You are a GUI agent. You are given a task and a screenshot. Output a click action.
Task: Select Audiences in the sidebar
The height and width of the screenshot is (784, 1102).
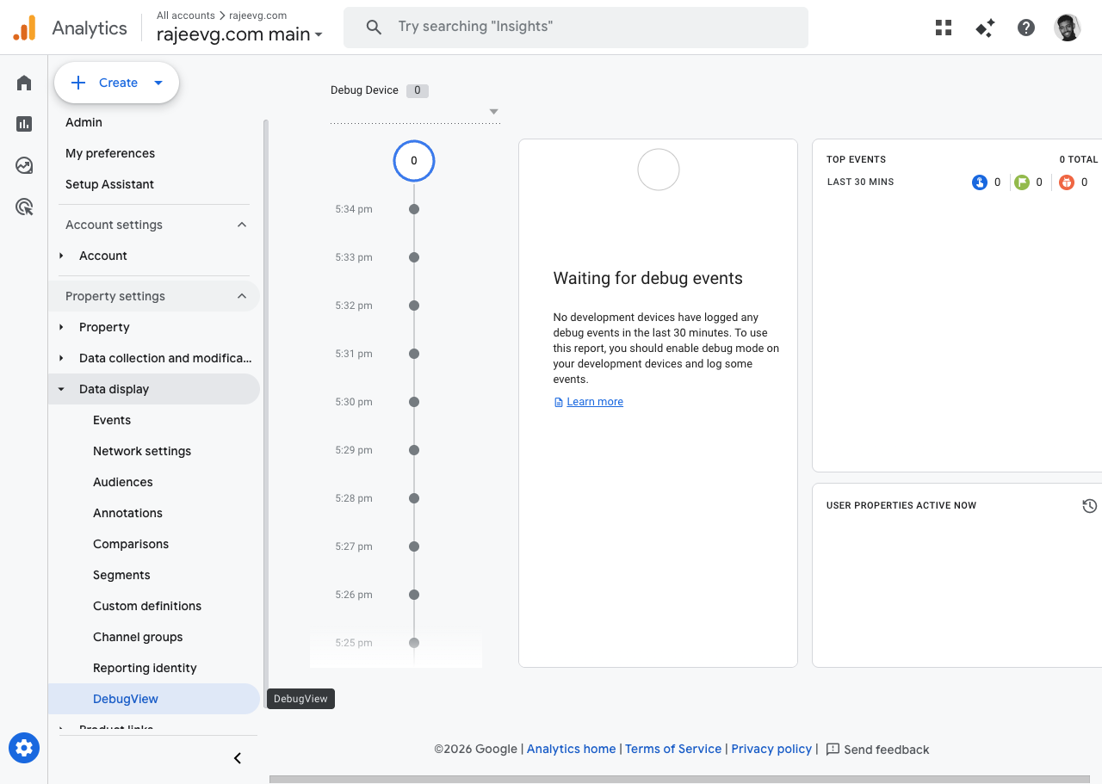[x=123, y=482]
